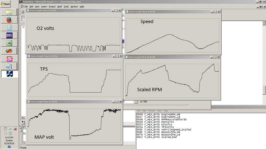Click the next record arrow beside 'of 1356'

(x=136, y=102)
